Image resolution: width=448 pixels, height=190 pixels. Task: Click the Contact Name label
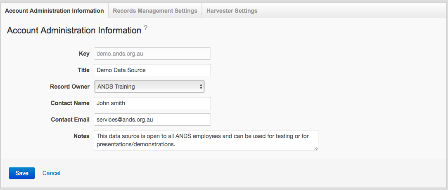click(x=70, y=103)
